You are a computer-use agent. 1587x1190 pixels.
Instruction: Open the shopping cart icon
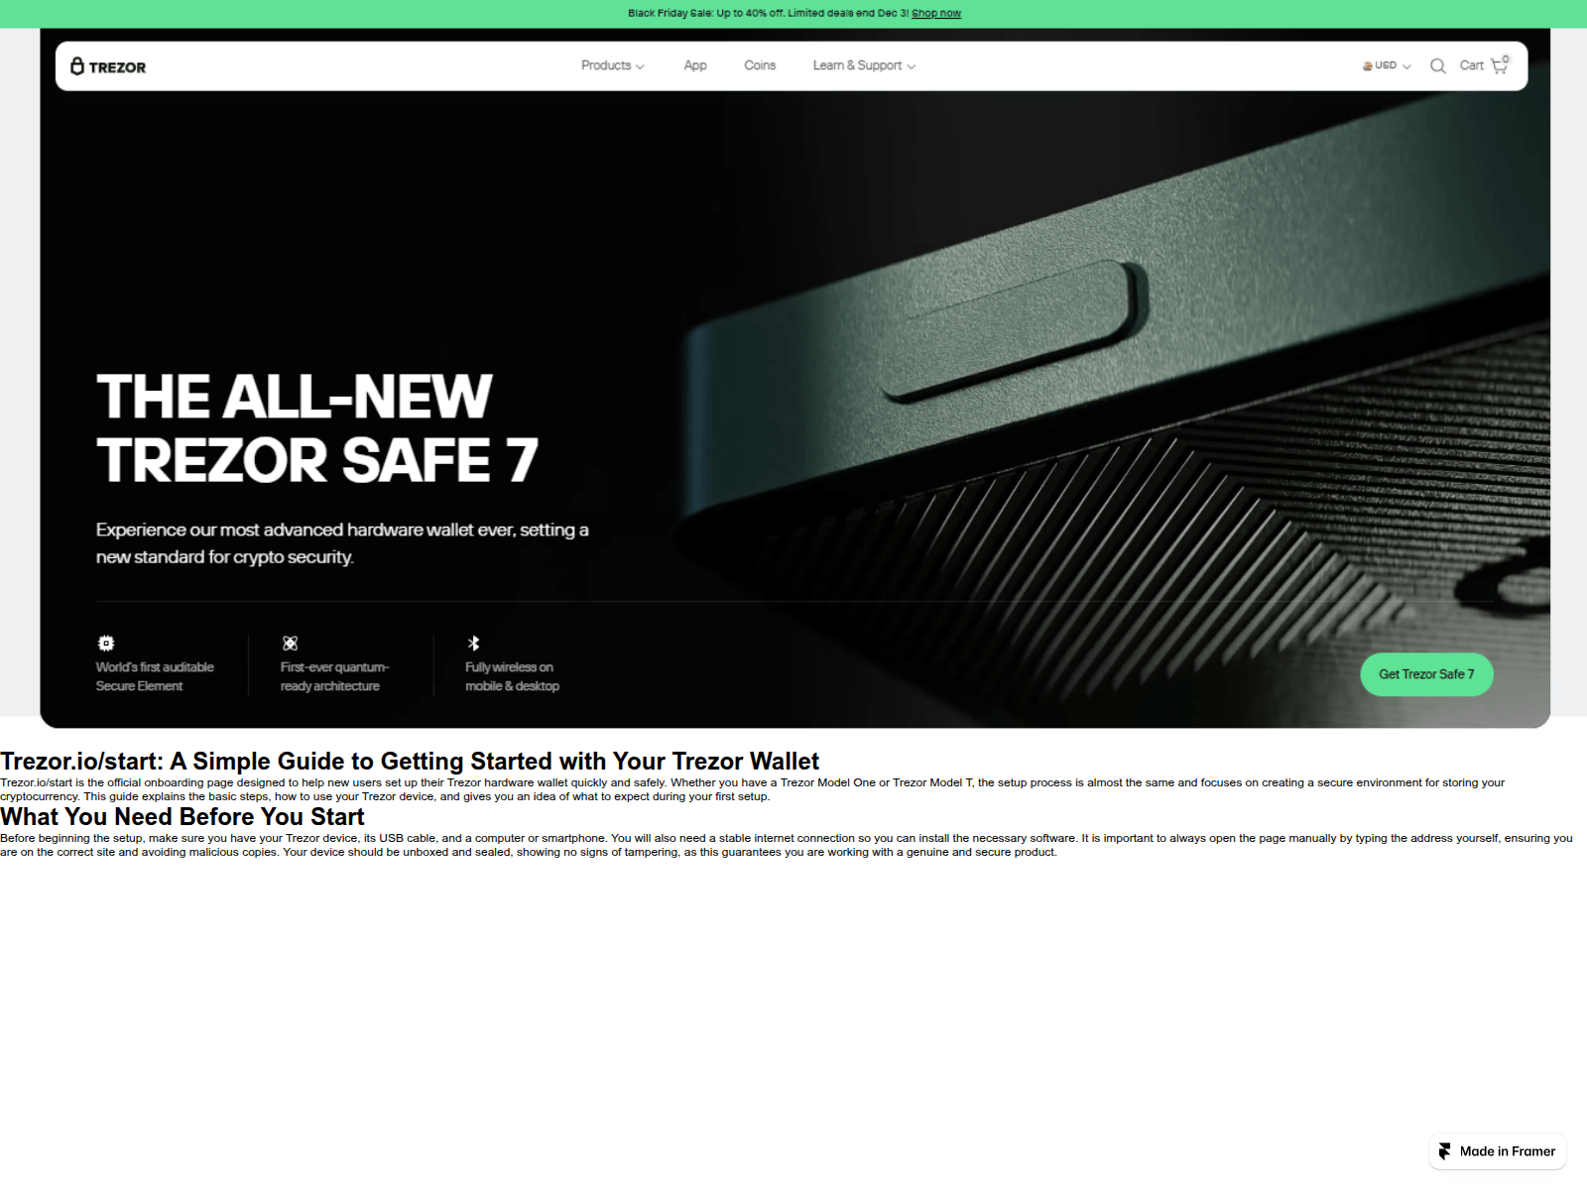pyautogui.click(x=1500, y=64)
